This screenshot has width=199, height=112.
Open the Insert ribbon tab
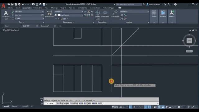pyautogui.click(x=18, y=8)
